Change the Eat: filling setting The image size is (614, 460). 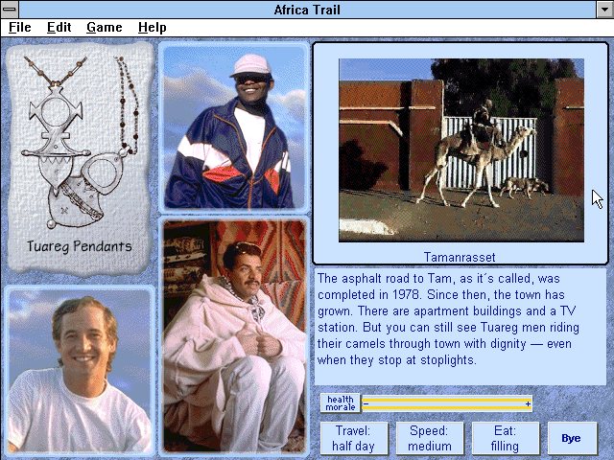[x=506, y=438]
